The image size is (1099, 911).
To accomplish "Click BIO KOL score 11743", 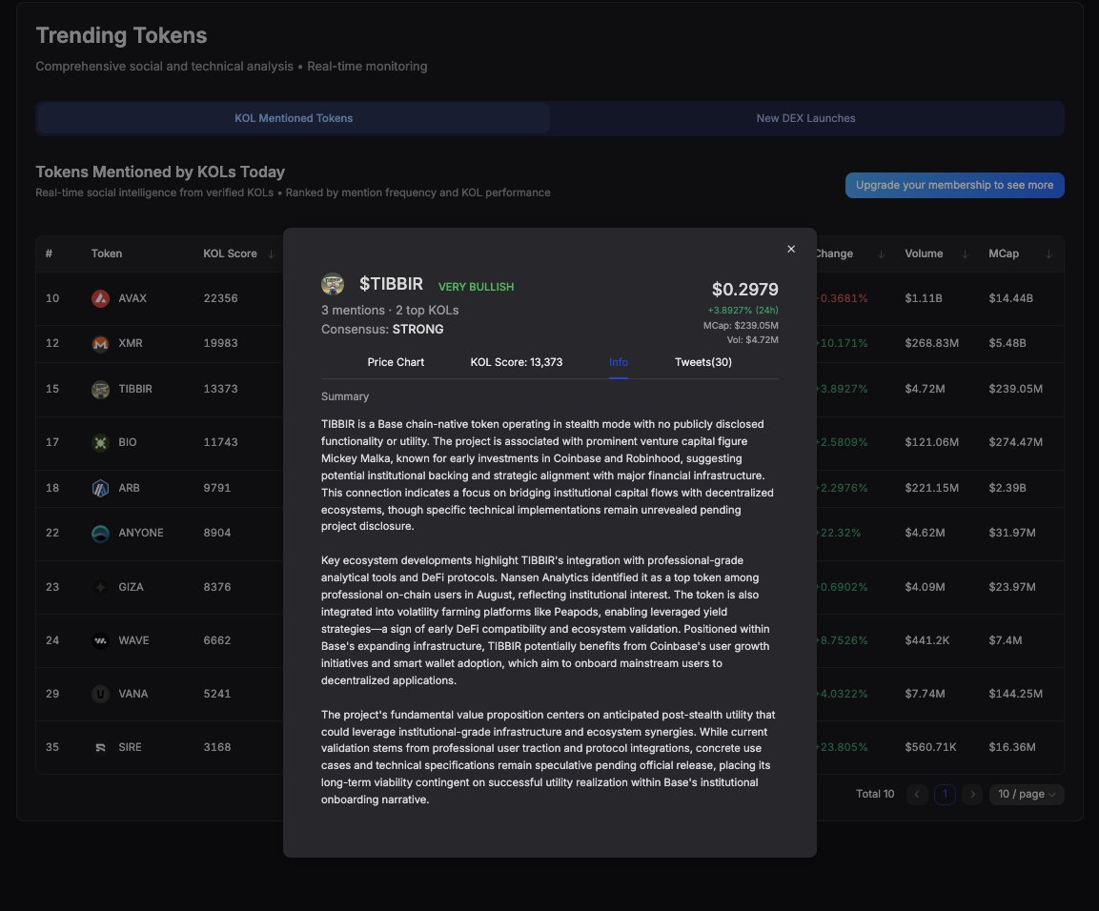I will pyautogui.click(x=221, y=442).
